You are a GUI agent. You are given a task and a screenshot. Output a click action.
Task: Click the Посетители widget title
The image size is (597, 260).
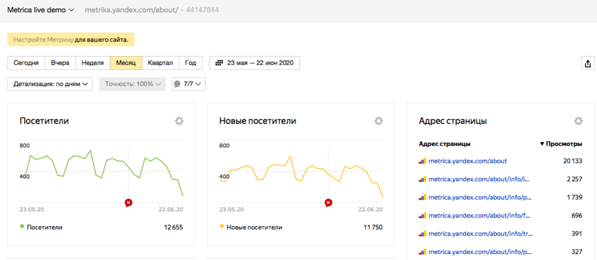pyautogui.click(x=44, y=121)
